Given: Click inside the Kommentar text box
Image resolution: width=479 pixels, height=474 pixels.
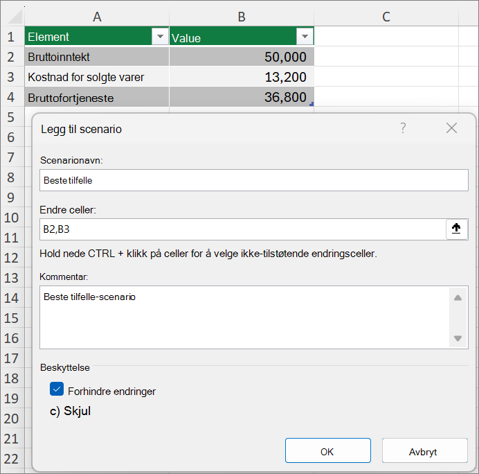Looking at the screenshot, I should click(x=244, y=317).
